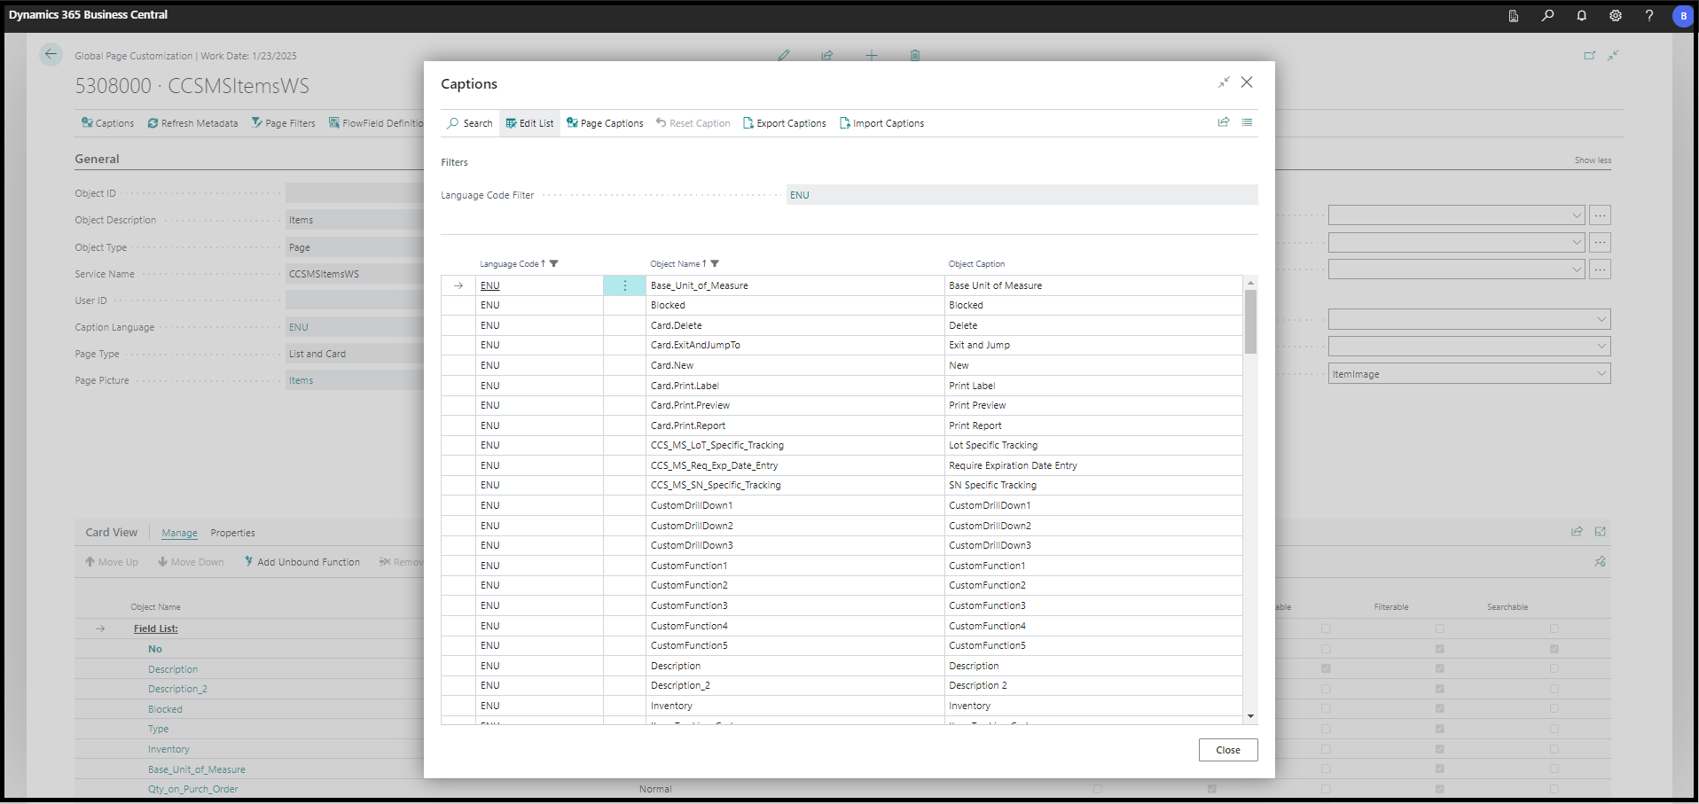Image resolution: width=1699 pixels, height=804 pixels.
Task: Click the top bar magnifier search icon
Action: [x=1547, y=16]
